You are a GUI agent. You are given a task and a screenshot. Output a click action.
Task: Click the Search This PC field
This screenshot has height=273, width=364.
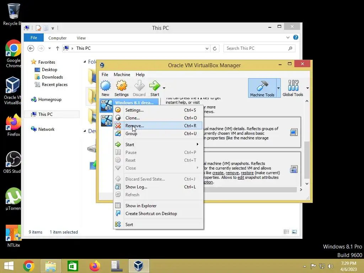259,48
